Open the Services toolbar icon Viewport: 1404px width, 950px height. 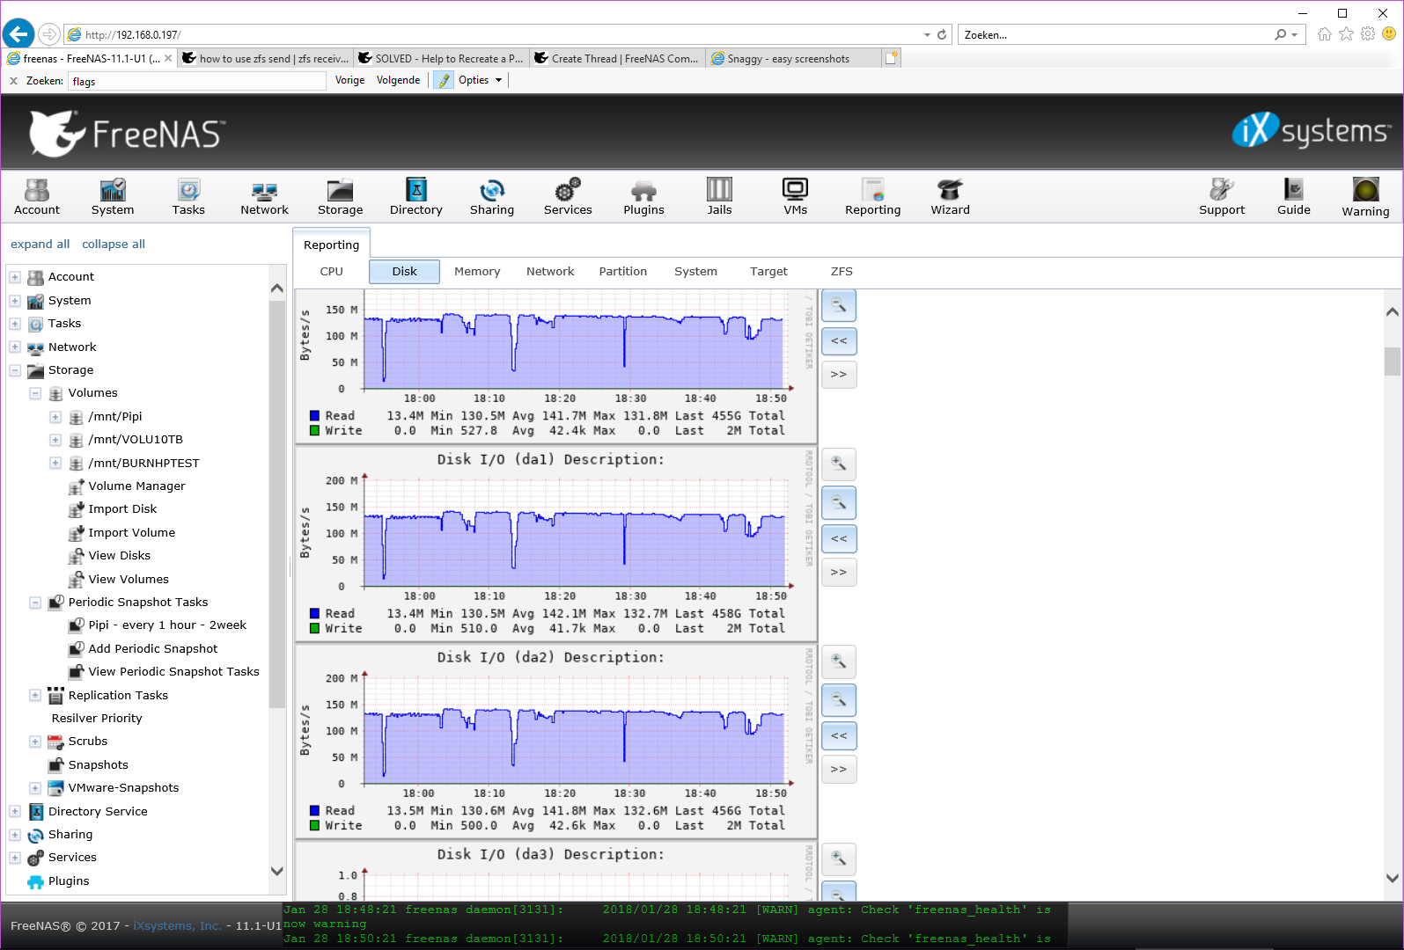pyautogui.click(x=568, y=197)
